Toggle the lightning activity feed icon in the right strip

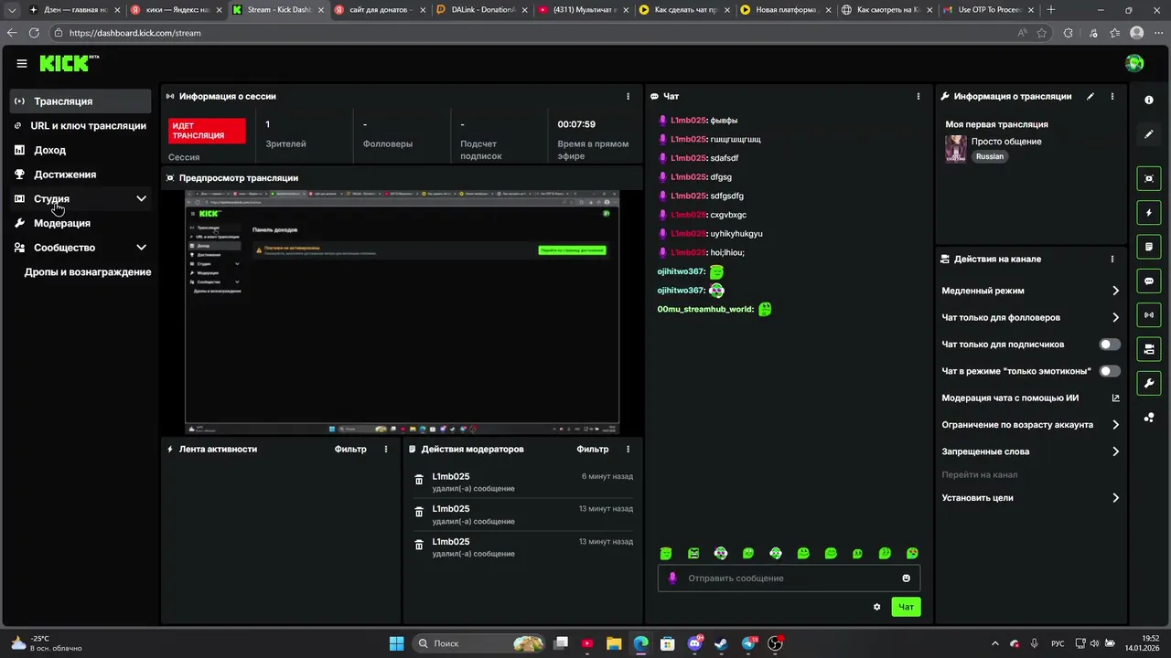[x=1149, y=213]
